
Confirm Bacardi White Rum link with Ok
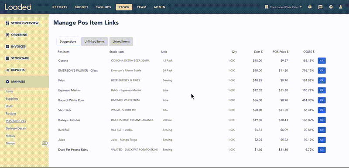coord(322,100)
